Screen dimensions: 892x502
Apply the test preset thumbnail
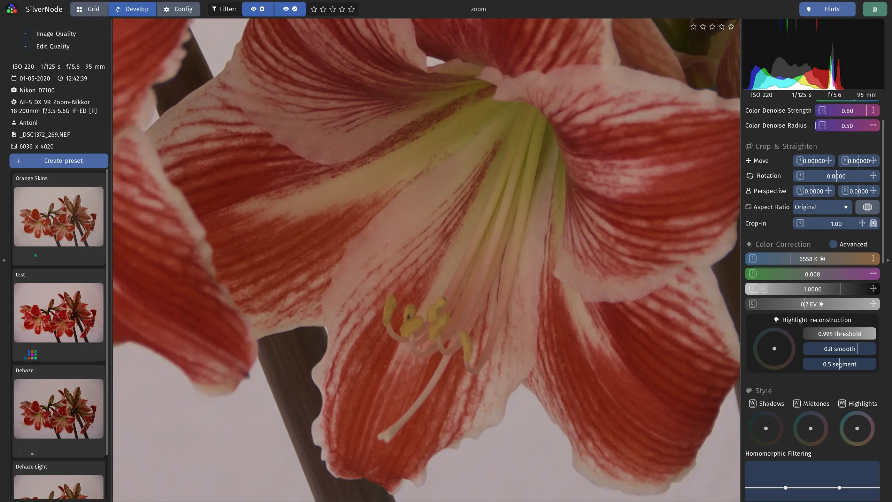click(59, 313)
